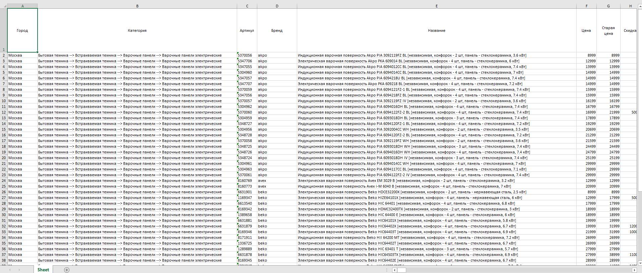Select article cell 1289889
The image size is (642, 273).
(x=247, y=249)
